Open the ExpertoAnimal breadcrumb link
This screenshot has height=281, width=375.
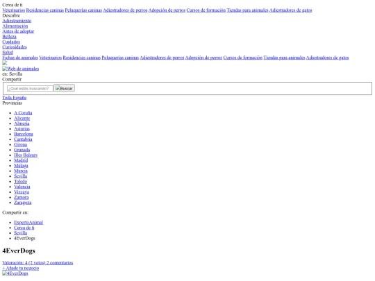click(28, 223)
